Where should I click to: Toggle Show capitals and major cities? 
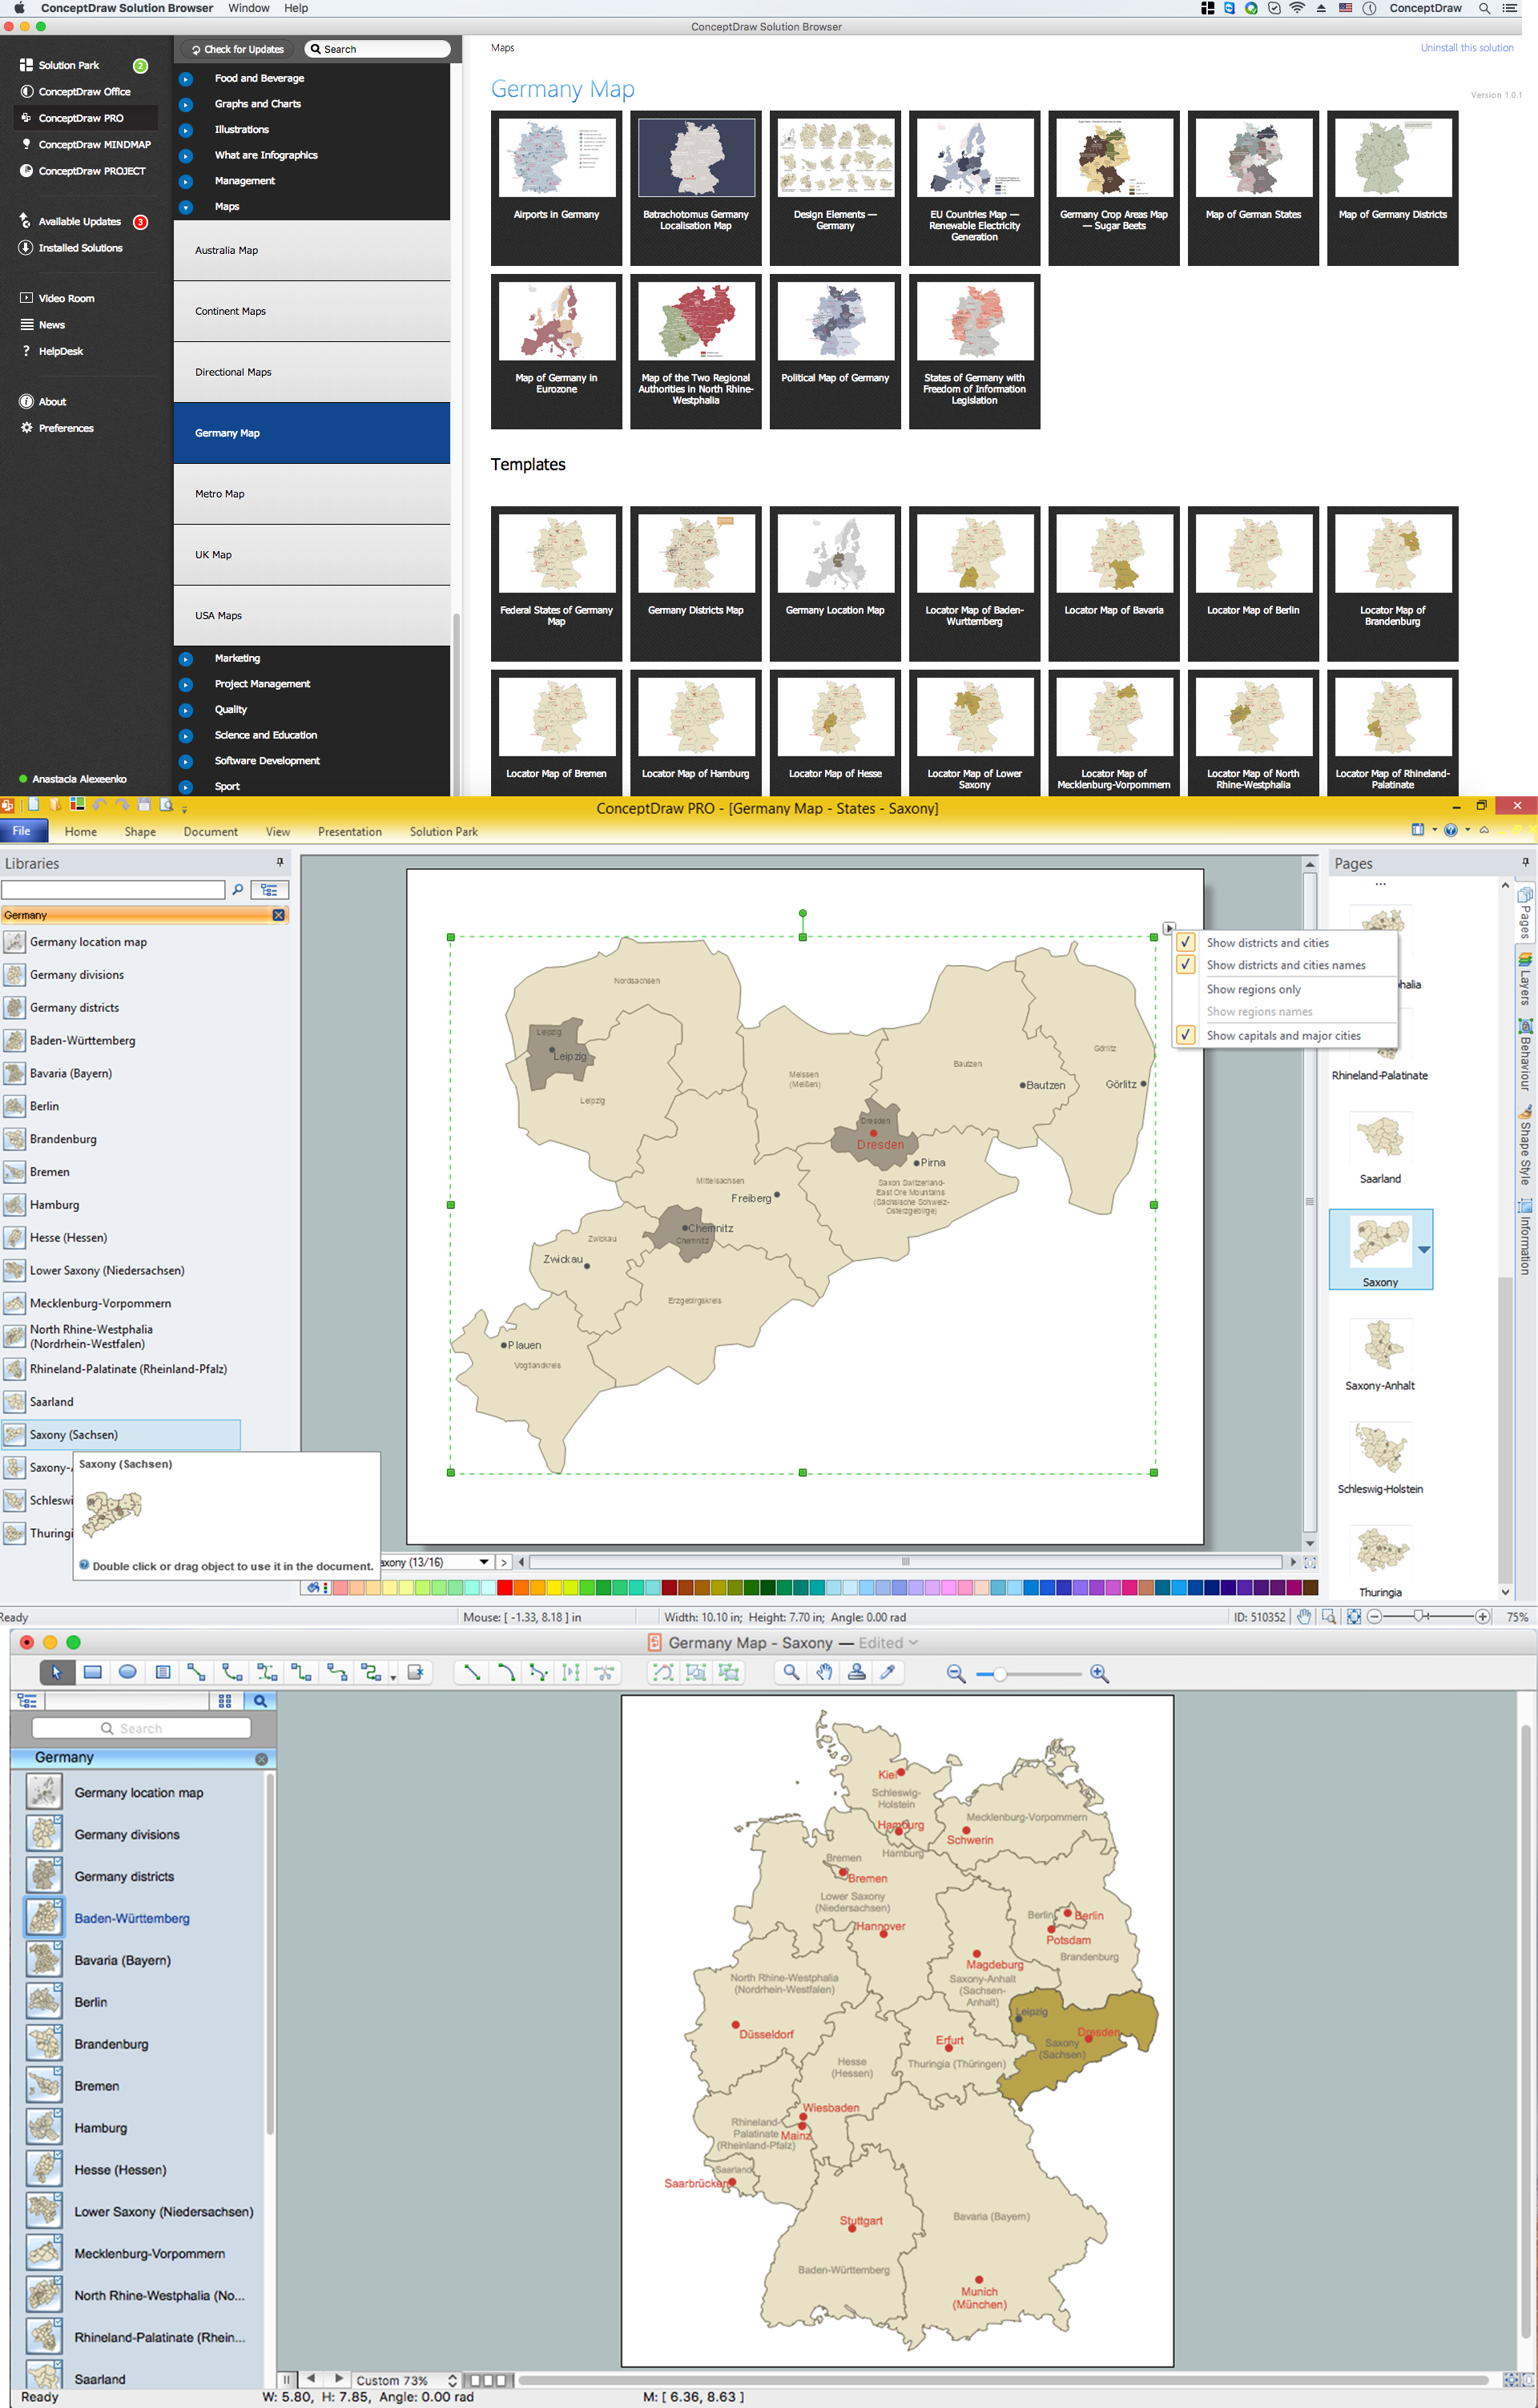pyautogui.click(x=1185, y=1035)
